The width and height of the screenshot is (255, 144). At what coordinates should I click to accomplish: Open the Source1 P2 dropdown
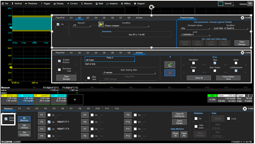pyautogui.click(x=81, y=26)
